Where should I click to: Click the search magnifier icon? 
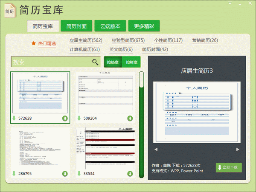click(x=95, y=62)
